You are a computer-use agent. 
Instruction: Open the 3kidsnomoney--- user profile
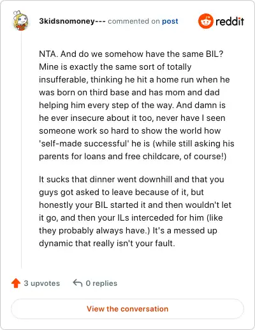click(72, 21)
